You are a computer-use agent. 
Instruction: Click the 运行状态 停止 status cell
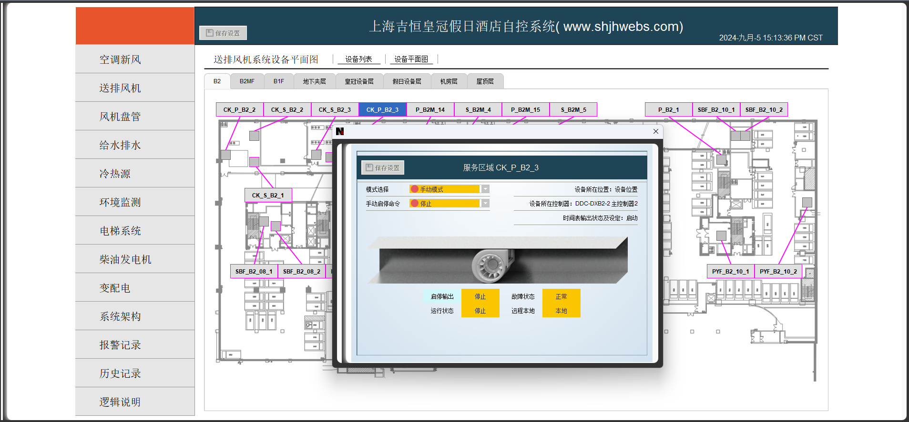click(x=480, y=310)
